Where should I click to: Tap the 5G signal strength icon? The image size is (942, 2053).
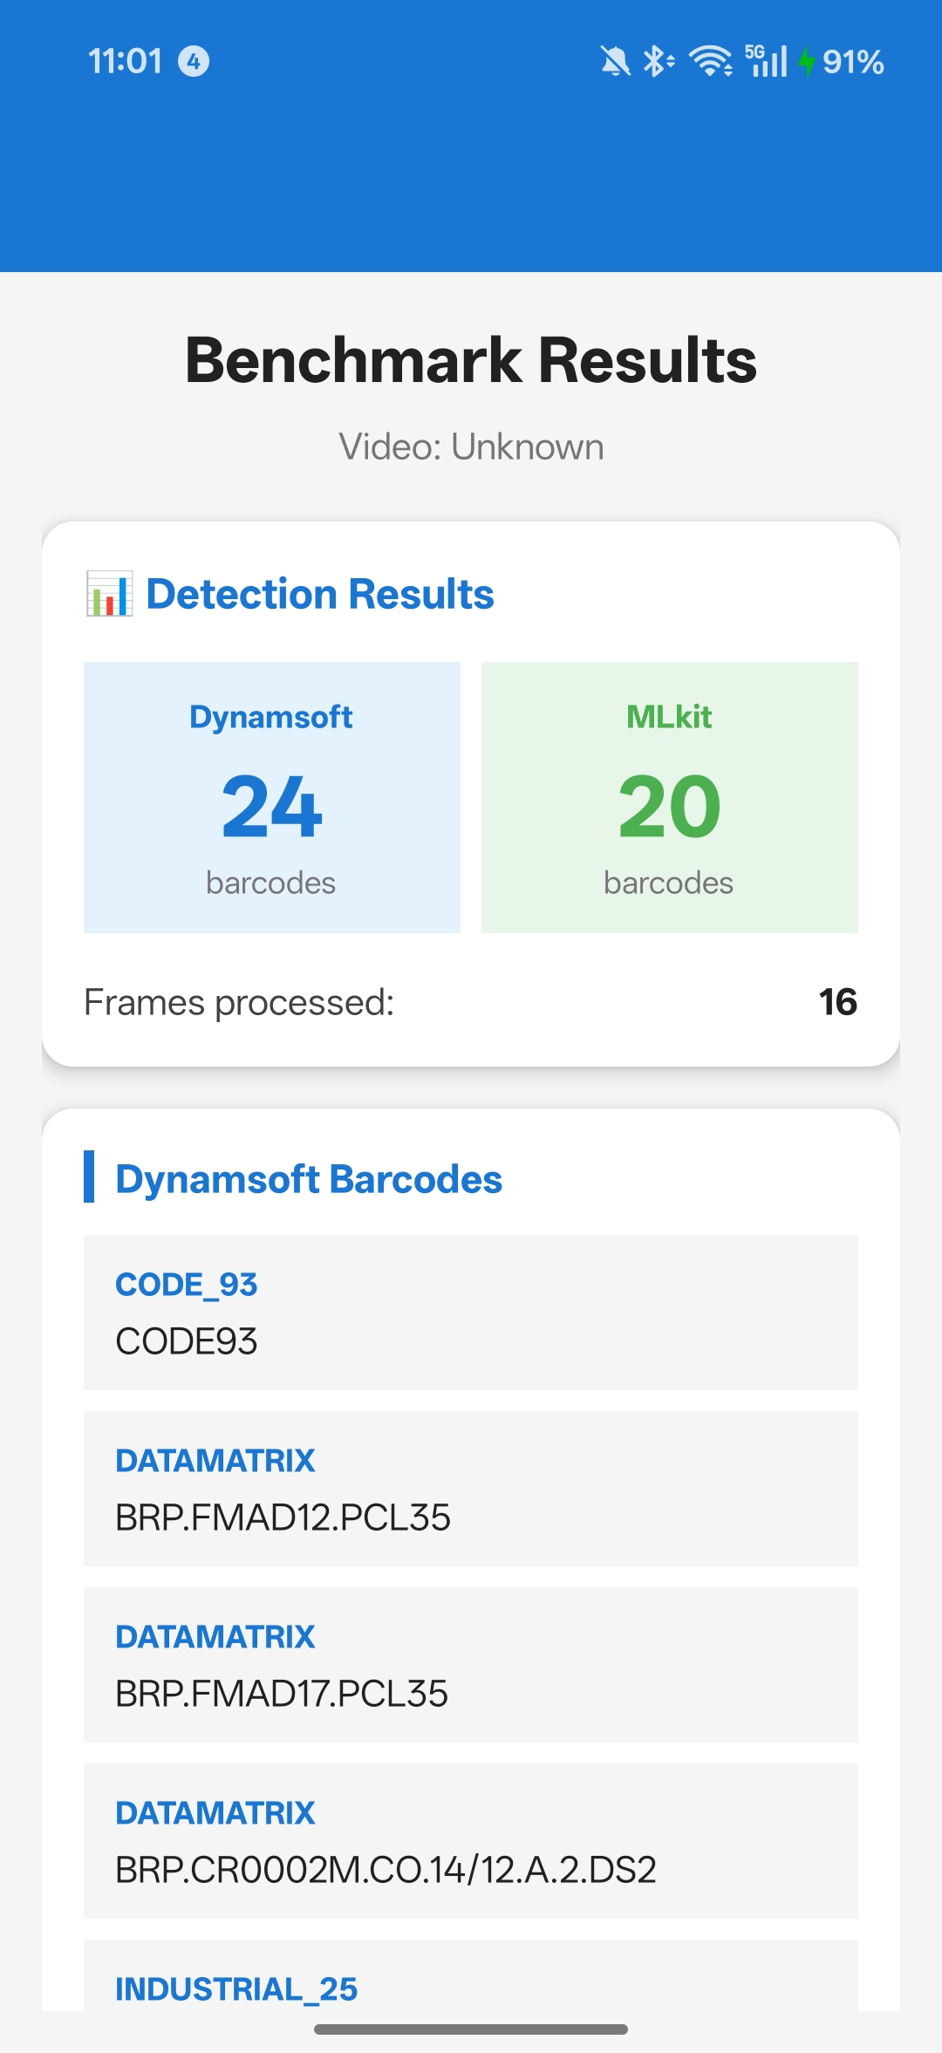pyautogui.click(x=766, y=61)
